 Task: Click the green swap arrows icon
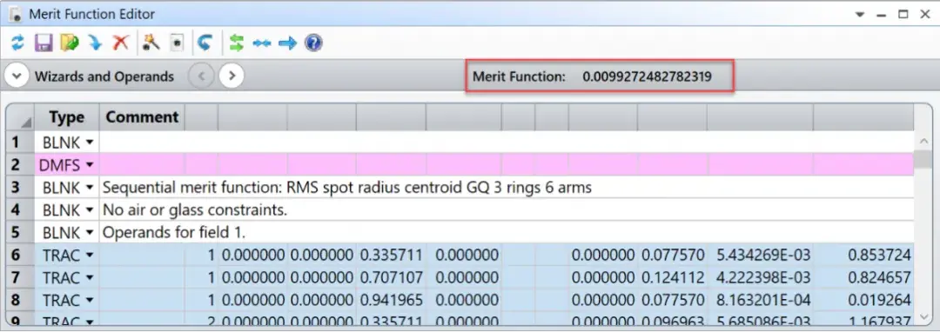click(237, 43)
